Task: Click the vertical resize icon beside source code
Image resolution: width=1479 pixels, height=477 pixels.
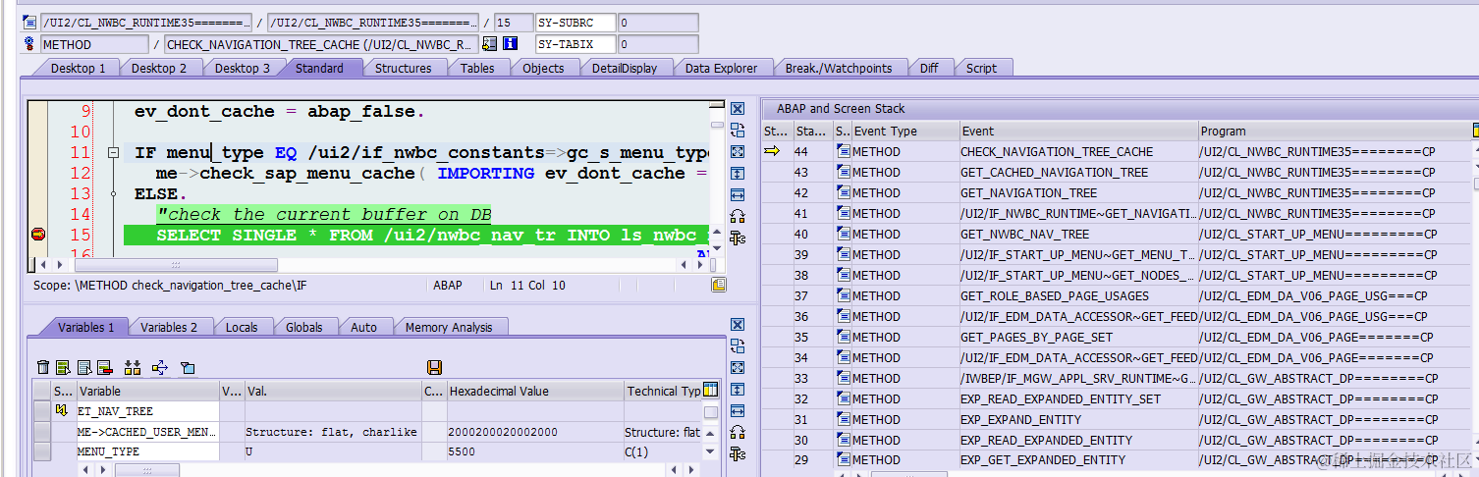Action: 738,174
